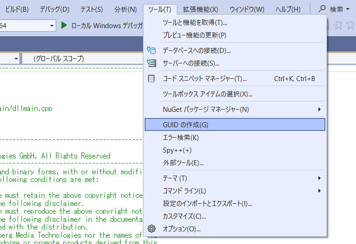Open エラー検索(K) from the tools menu
The width and height of the screenshot is (356, 244).
point(180,137)
